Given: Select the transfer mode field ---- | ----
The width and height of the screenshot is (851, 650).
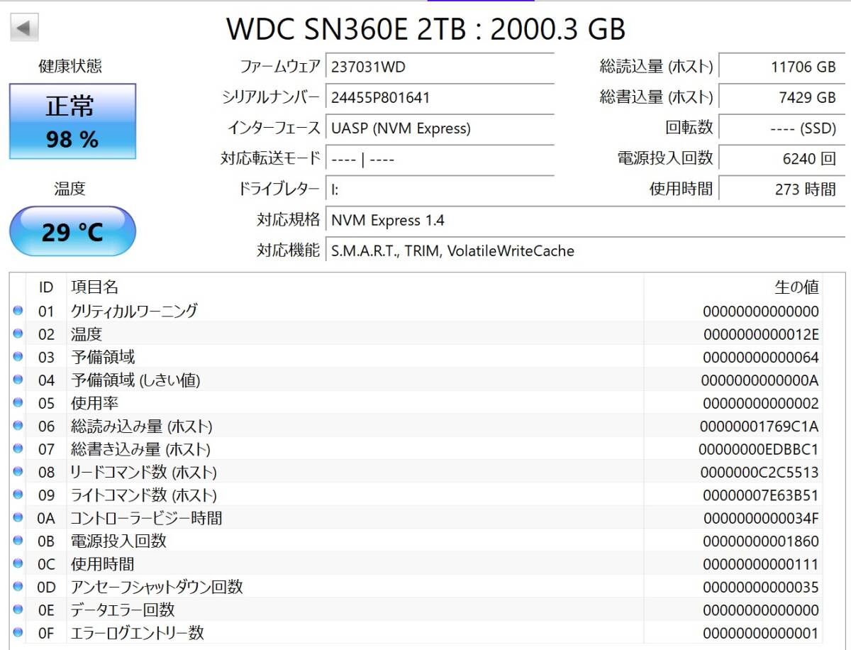Looking at the screenshot, I should tap(440, 159).
